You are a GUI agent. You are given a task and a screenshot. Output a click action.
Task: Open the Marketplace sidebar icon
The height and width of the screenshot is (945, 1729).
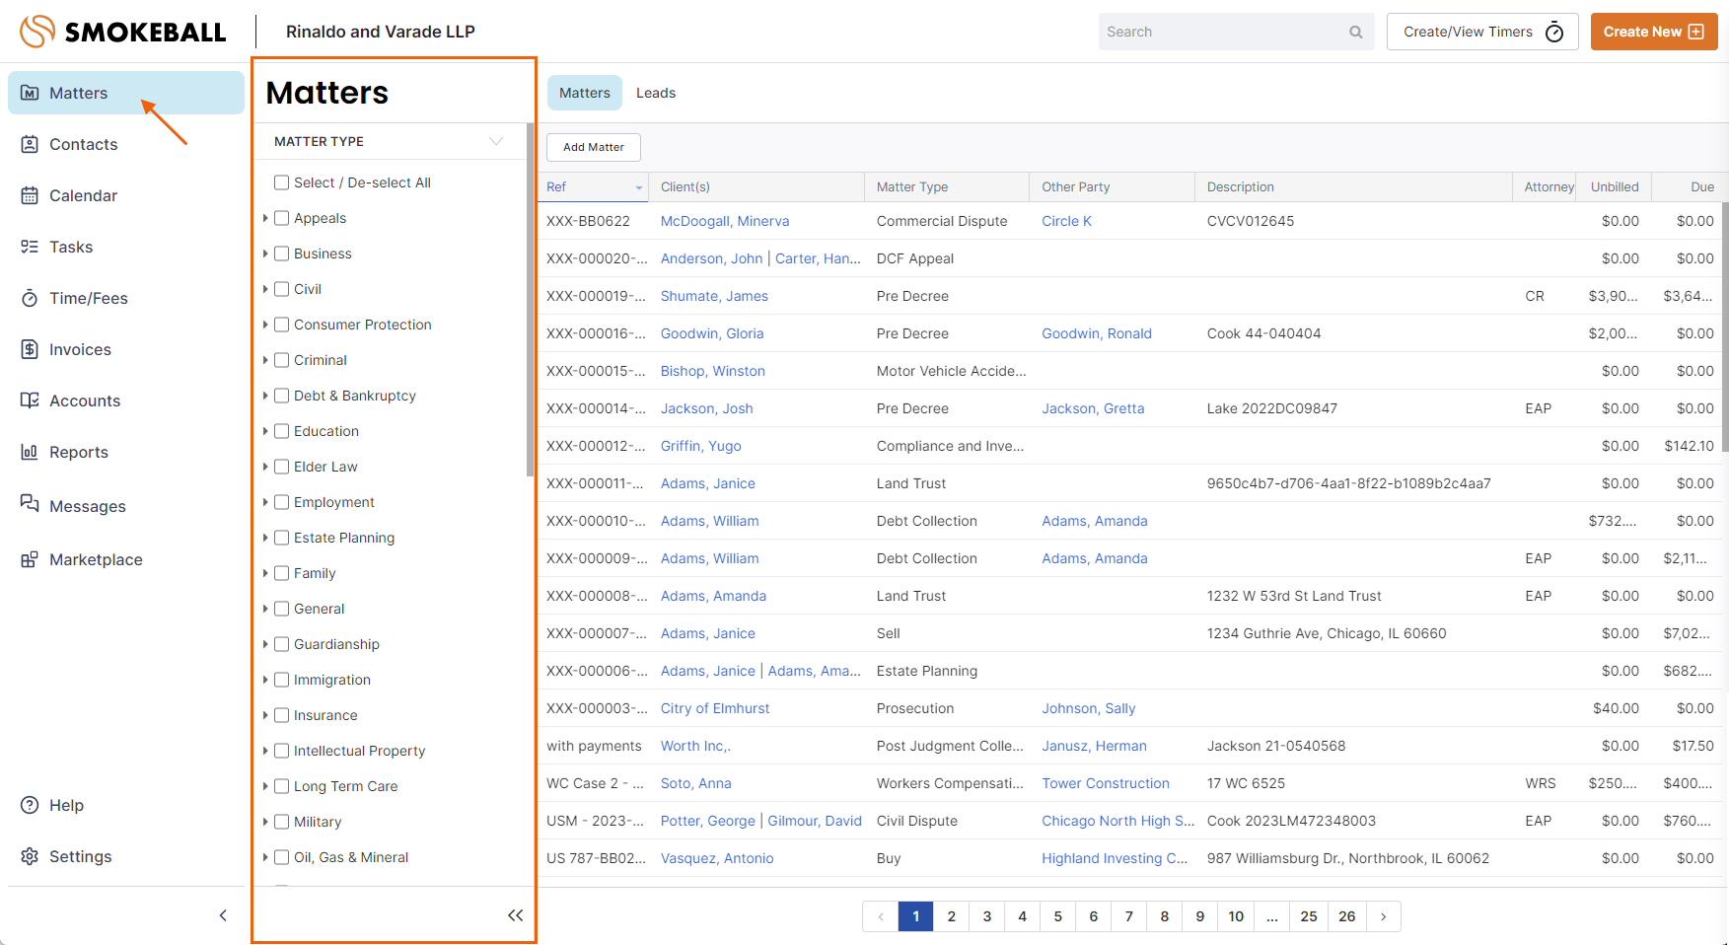point(30,559)
